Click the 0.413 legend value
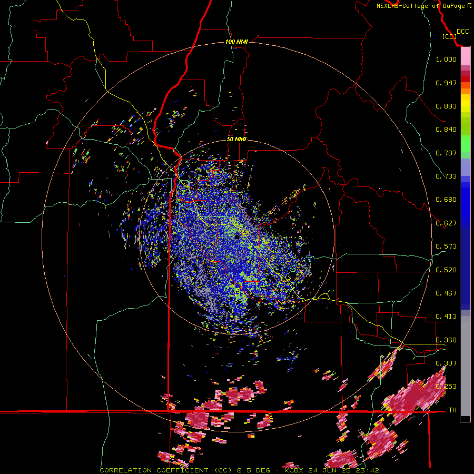This screenshot has width=474, height=474. pos(446,317)
